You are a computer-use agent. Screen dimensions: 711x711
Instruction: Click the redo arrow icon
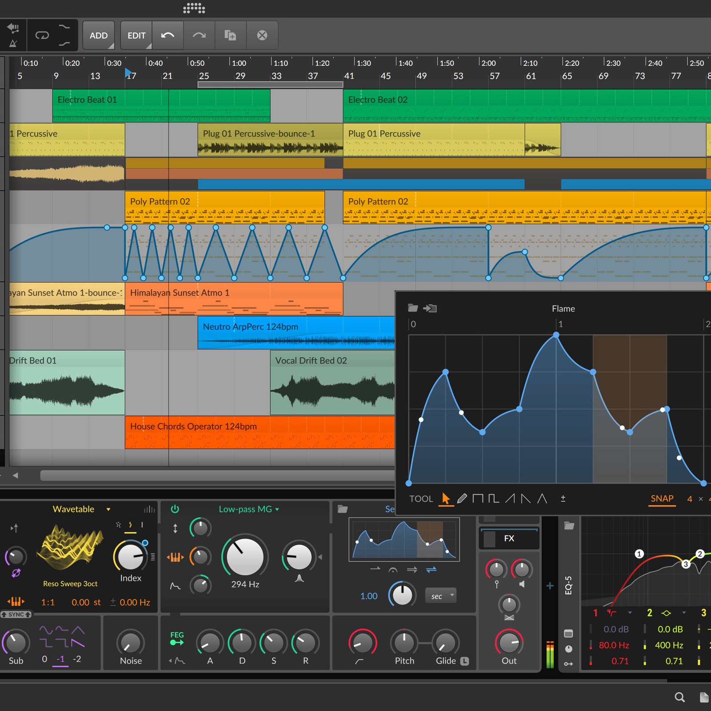(199, 35)
